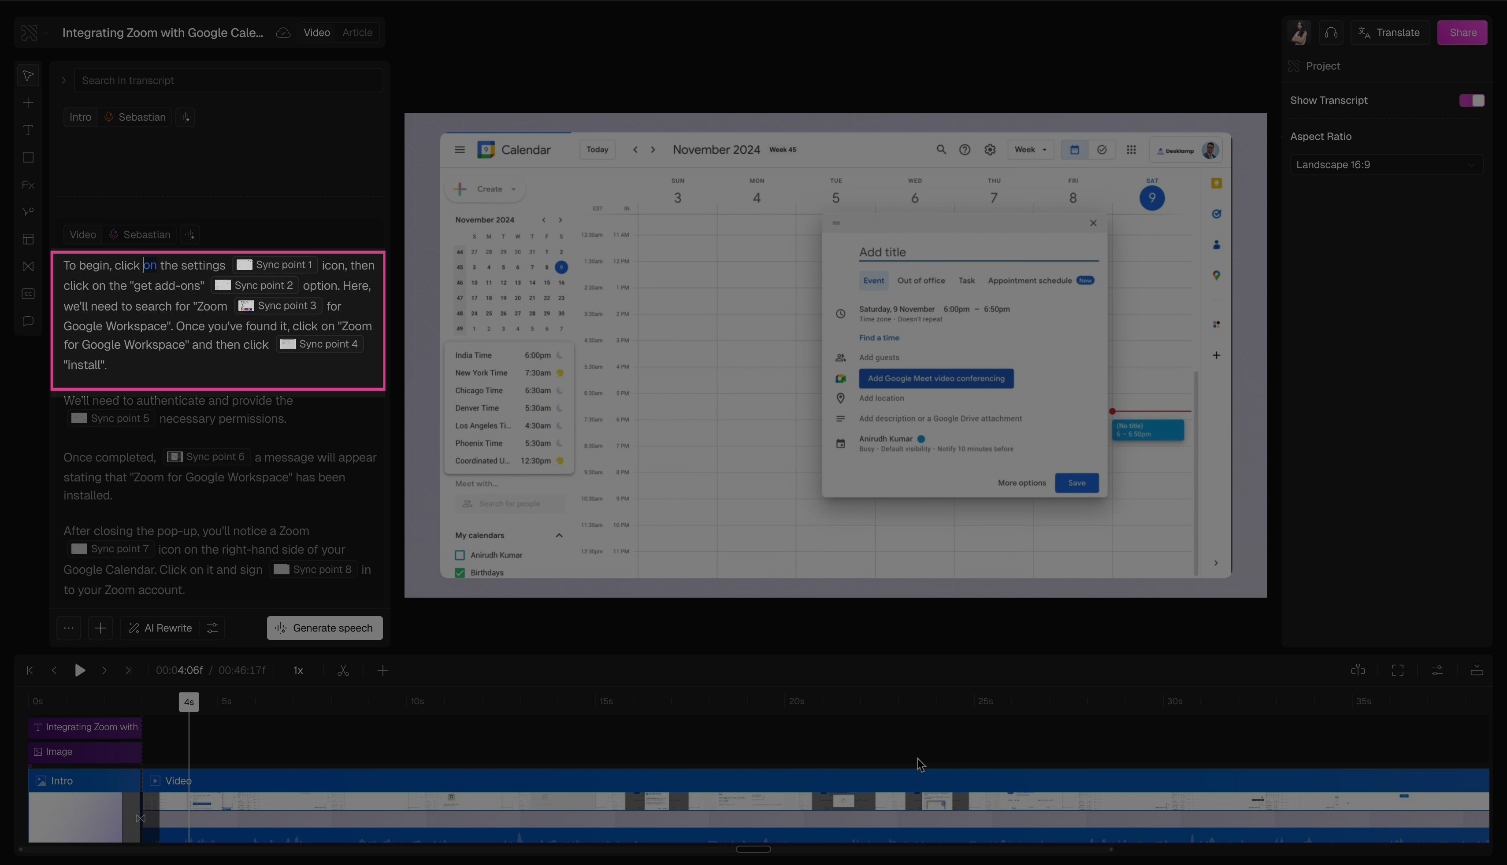The image size is (1507, 865).
Task: Click the plus icon in timeline toolbar
Action: pos(382,670)
